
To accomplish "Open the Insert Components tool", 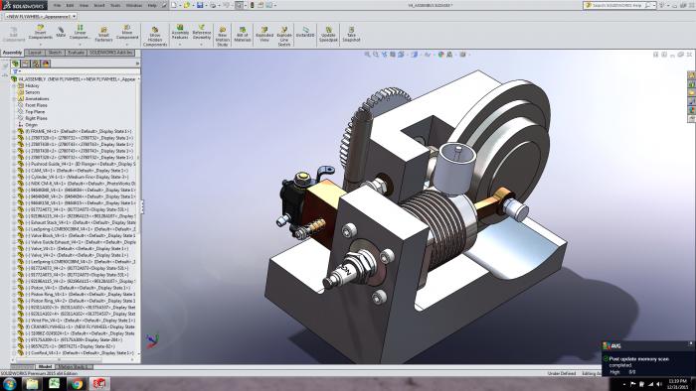I will click(41, 32).
